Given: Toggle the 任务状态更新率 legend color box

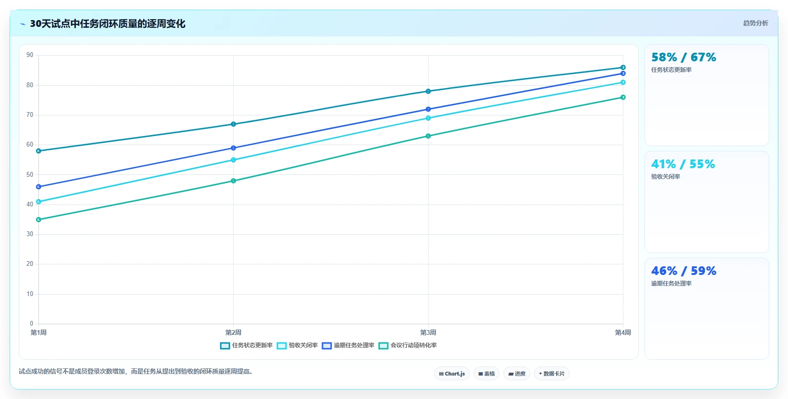Looking at the screenshot, I should click(x=225, y=346).
